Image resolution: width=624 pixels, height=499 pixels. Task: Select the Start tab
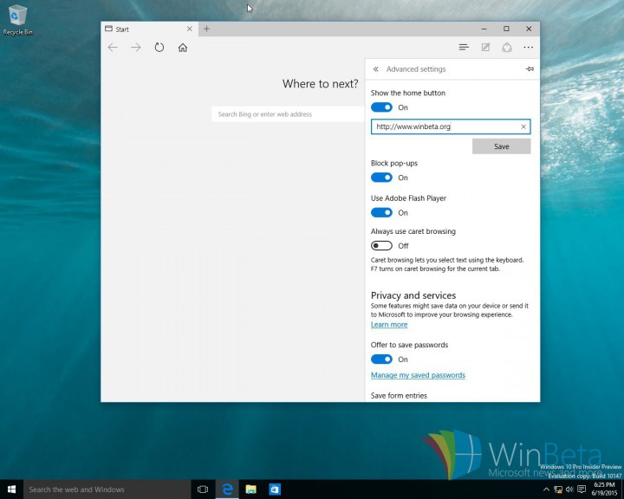coord(149,29)
